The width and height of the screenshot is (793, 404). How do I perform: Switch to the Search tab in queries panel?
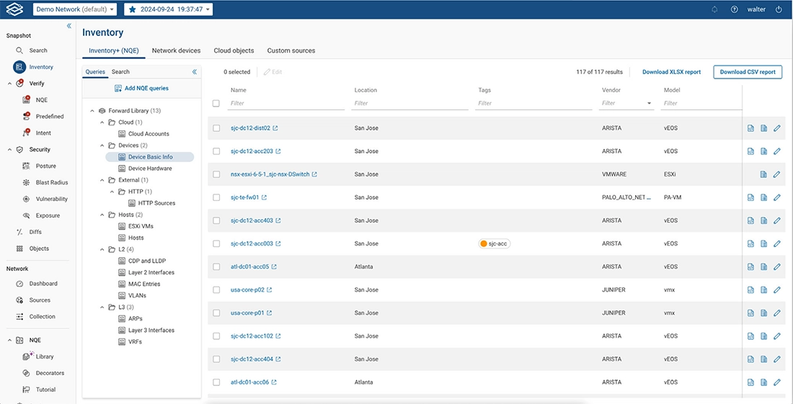[120, 72]
